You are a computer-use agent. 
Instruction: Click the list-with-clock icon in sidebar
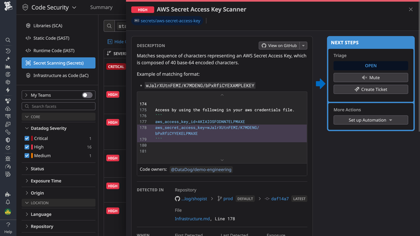8,174
